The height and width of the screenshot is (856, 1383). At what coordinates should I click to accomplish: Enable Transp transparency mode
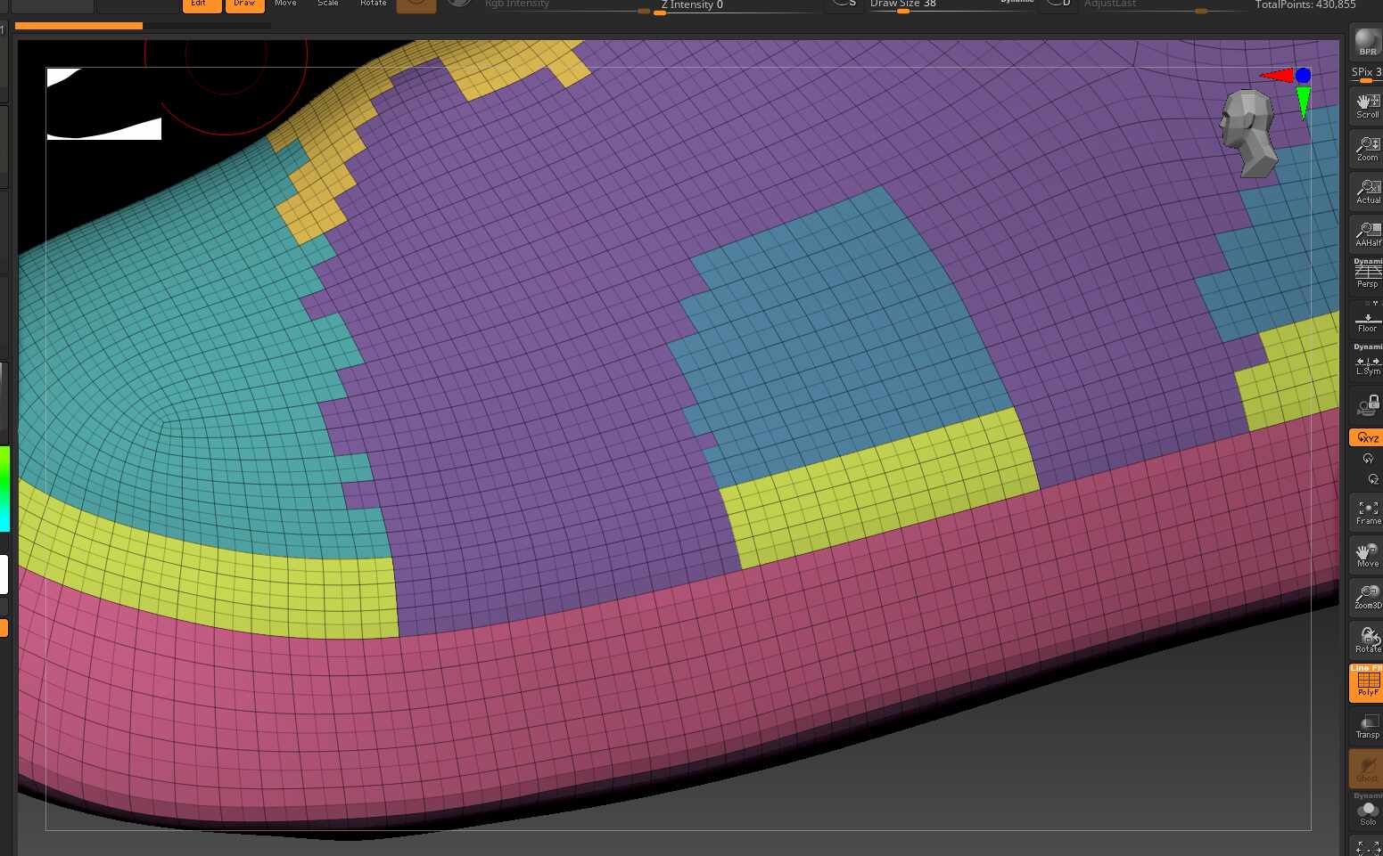click(1366, 726)
